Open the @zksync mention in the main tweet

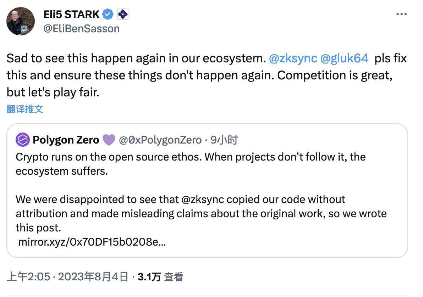click(x=293, y=58)
